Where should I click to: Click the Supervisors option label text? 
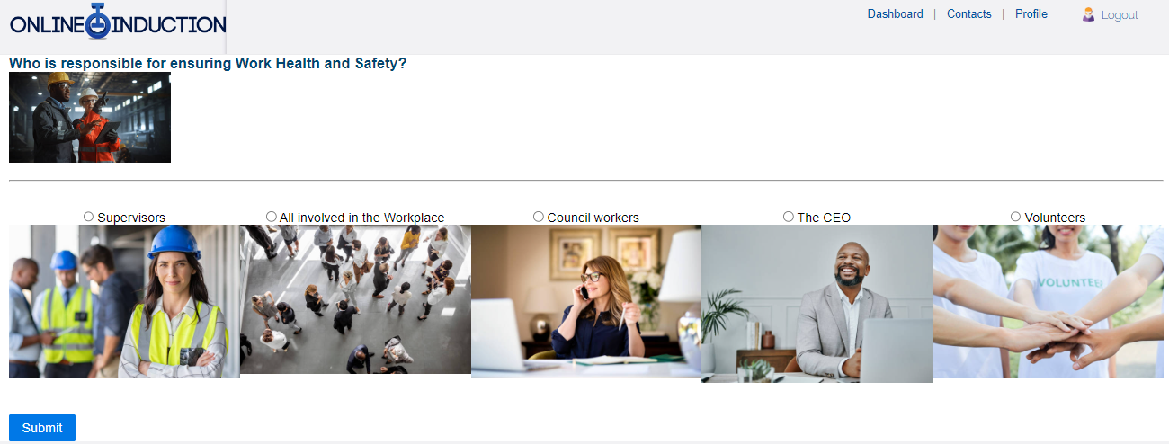[x=131, y=218]
